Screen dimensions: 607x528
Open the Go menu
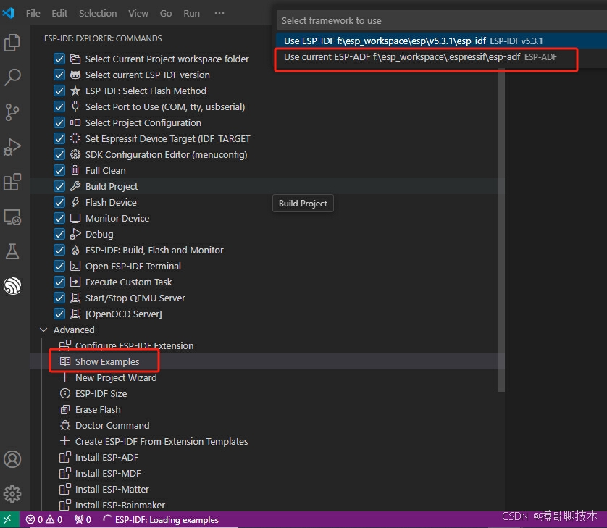pyautogui.click(x=166, y=13)
